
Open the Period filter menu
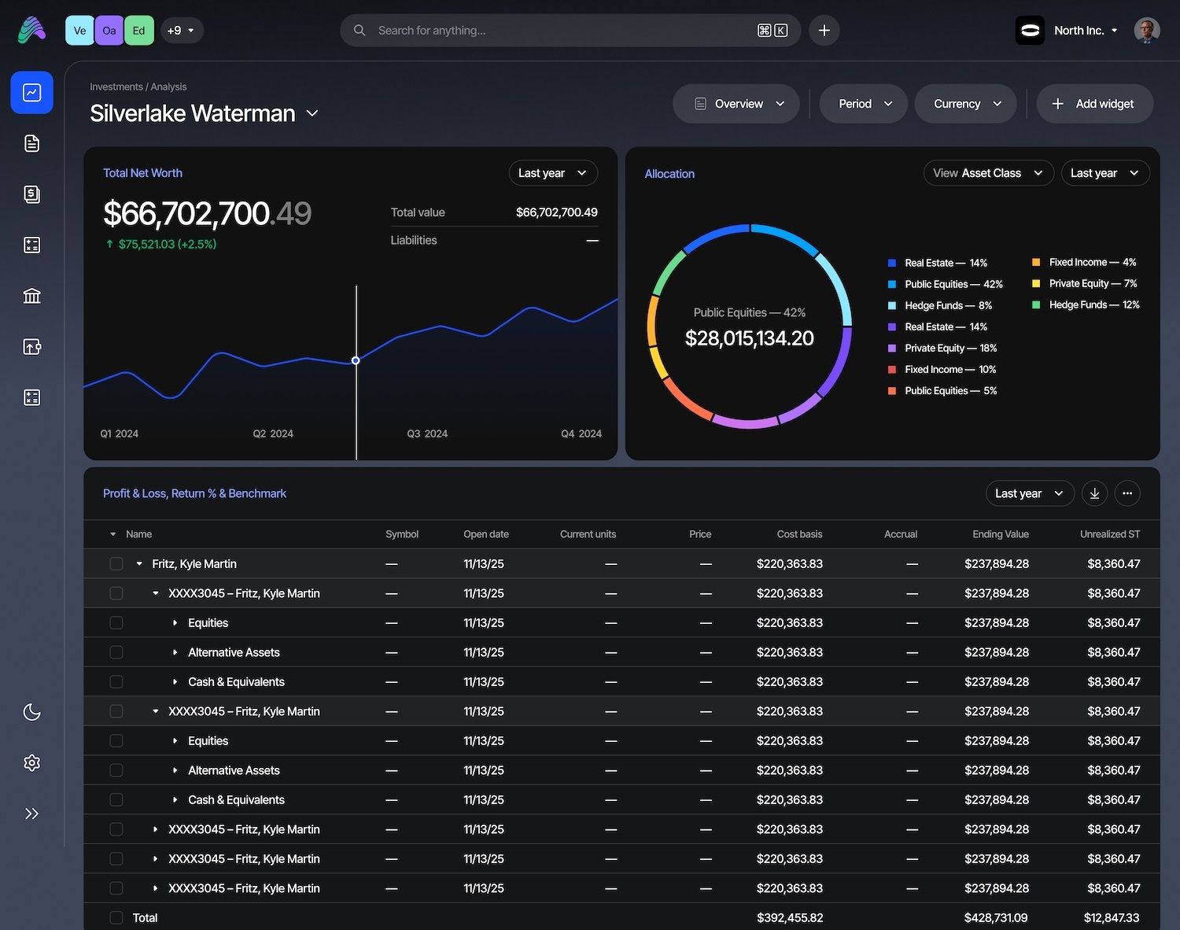[x=864, y=104]
